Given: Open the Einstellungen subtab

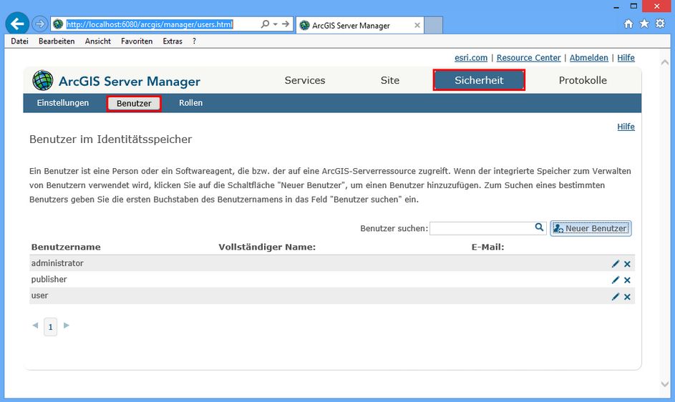Looking at the screenshot, I should click(63, 103).
